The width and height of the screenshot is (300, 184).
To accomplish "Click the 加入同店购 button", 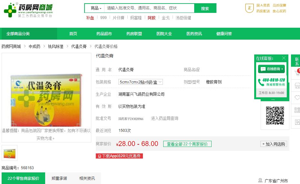I will click(x=274, y=144).
